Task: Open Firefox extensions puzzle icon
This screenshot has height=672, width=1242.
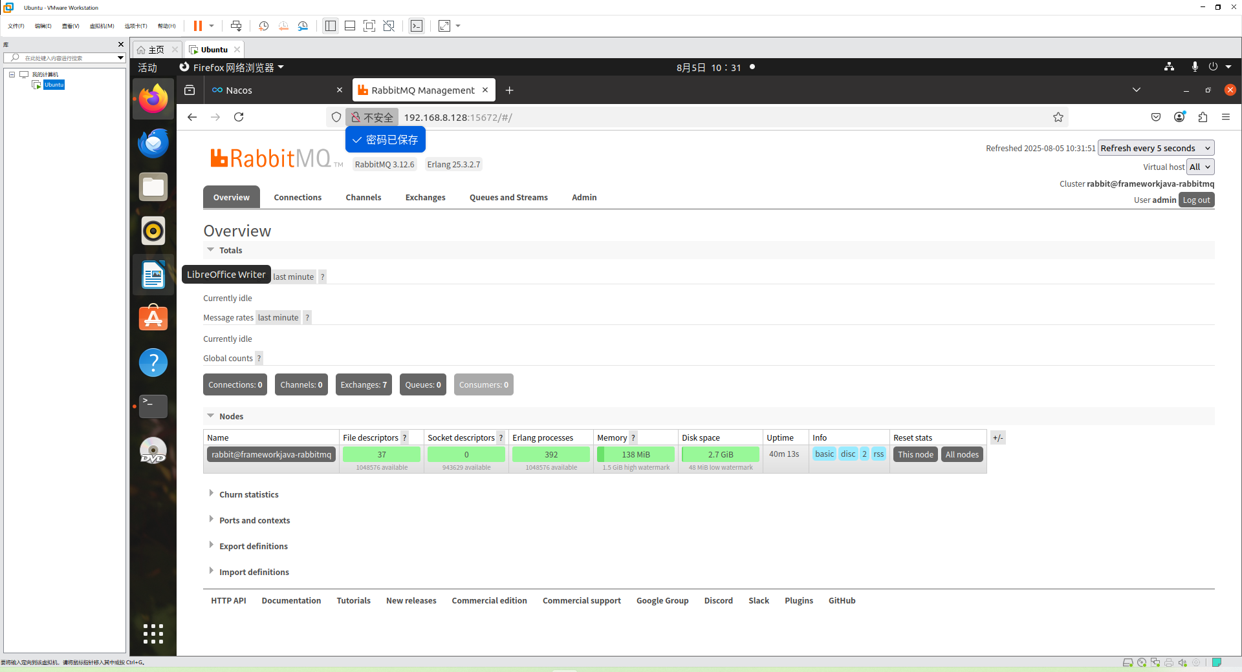Action: point(1203,117)
